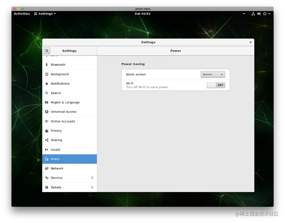Click the Region & Language flag icon
285x223 pixels.
point(47,102)
